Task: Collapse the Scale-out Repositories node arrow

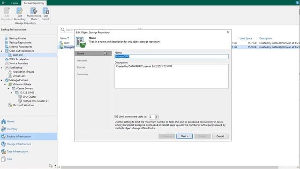Action: coord(2,51)
